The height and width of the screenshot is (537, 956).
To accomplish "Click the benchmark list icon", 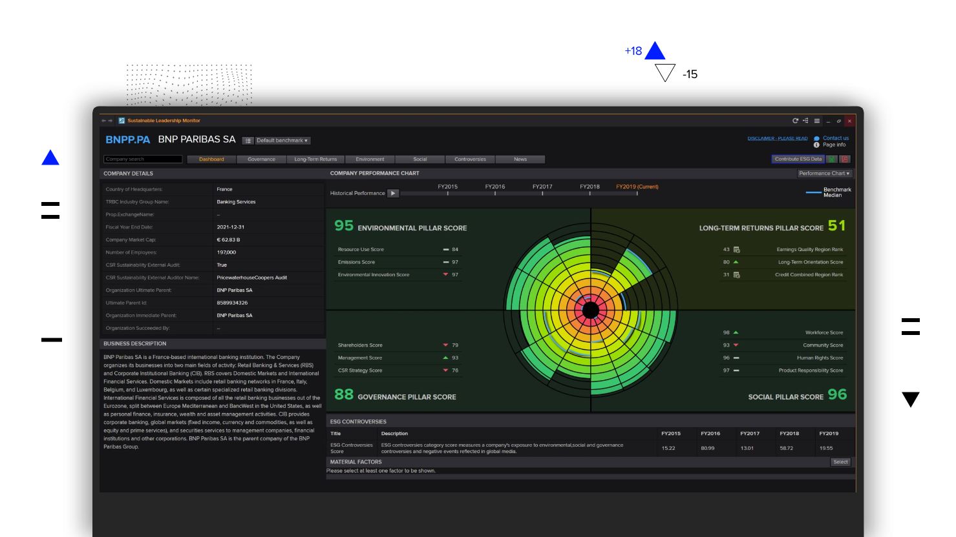I will click(248, 141).
